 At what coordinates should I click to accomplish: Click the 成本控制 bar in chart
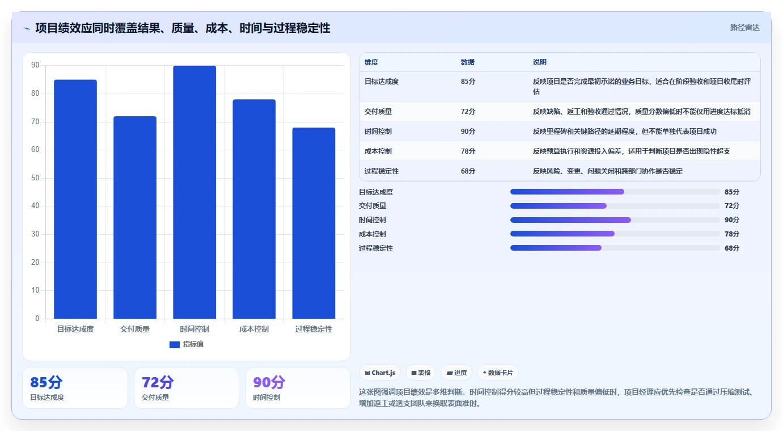254,209
